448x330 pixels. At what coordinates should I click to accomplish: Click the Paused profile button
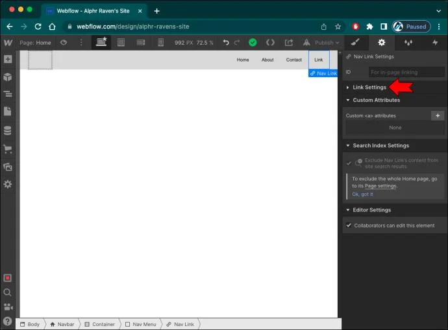(411, 27)
